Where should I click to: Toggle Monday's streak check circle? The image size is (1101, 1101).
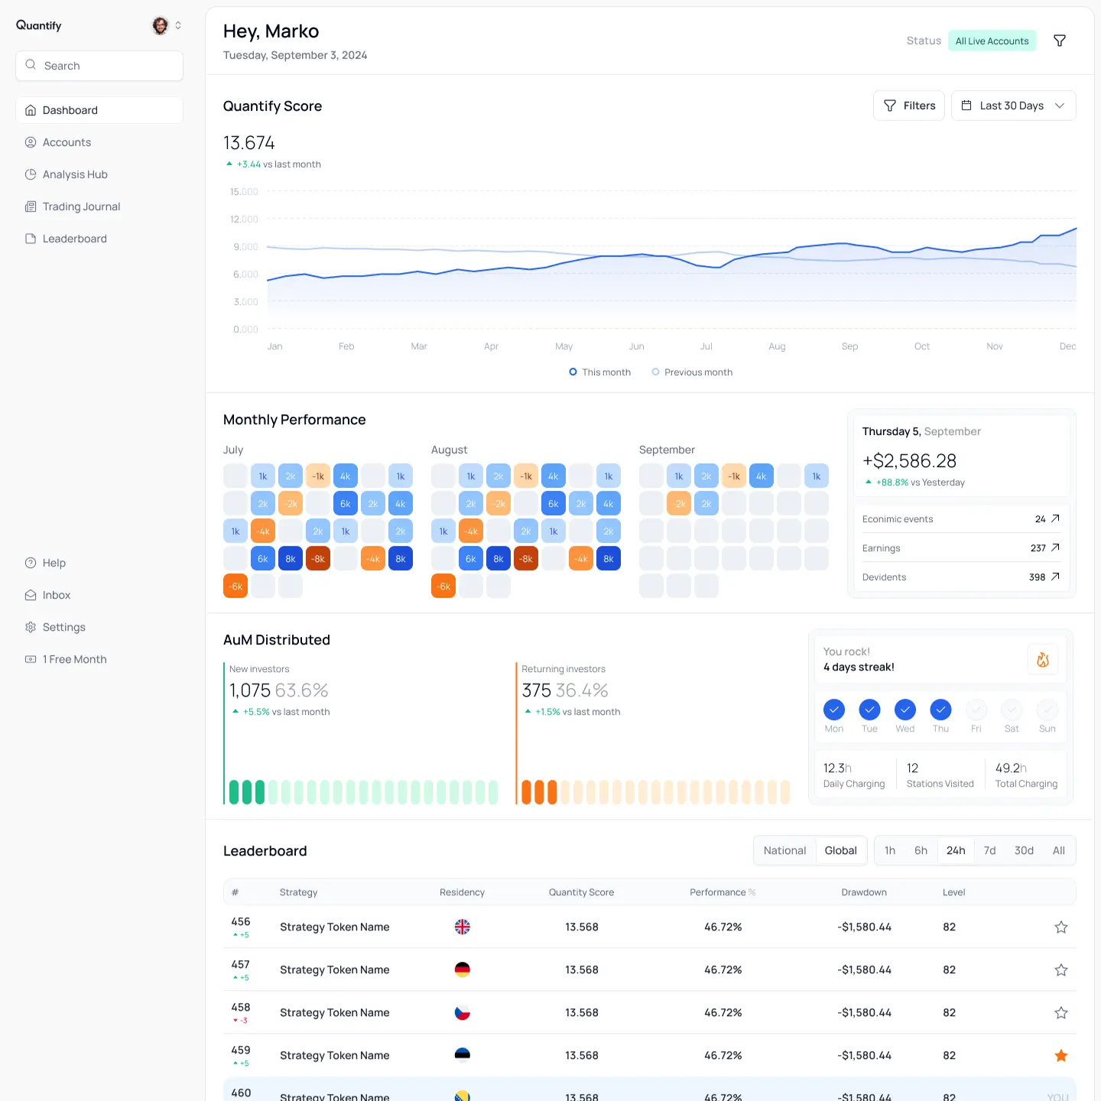(x=833, y=710)
